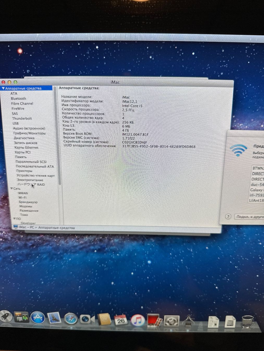Click the Wi-Fi signal icon in dialog
The width and height of the screenshot is (264, 351).
tap(238, 150)
